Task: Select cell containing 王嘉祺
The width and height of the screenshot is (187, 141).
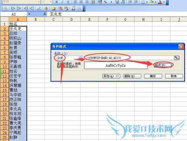Action: tap(18, 66)
